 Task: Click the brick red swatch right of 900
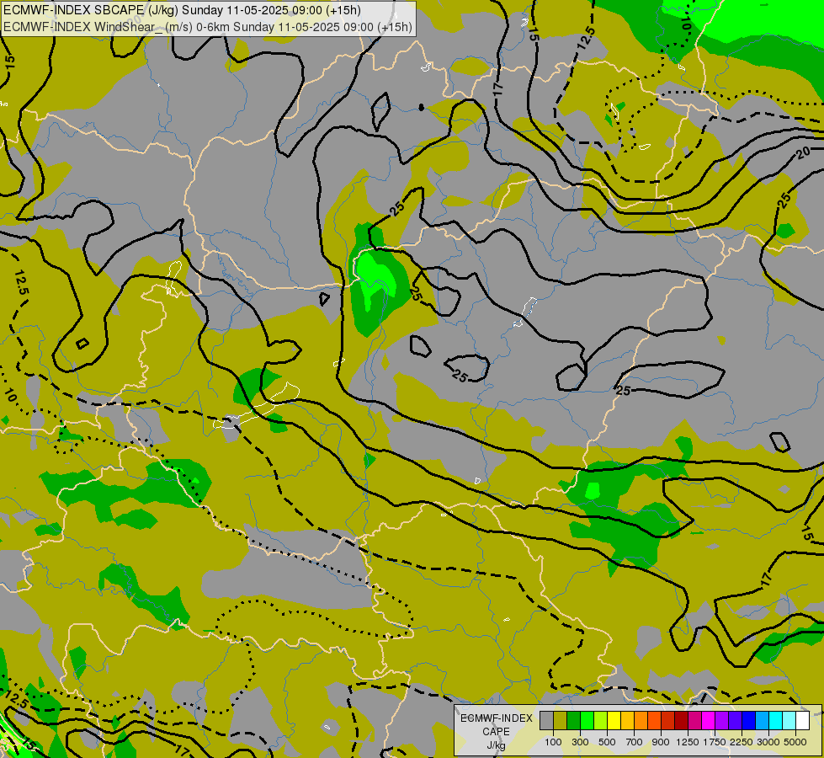[668, 721]
